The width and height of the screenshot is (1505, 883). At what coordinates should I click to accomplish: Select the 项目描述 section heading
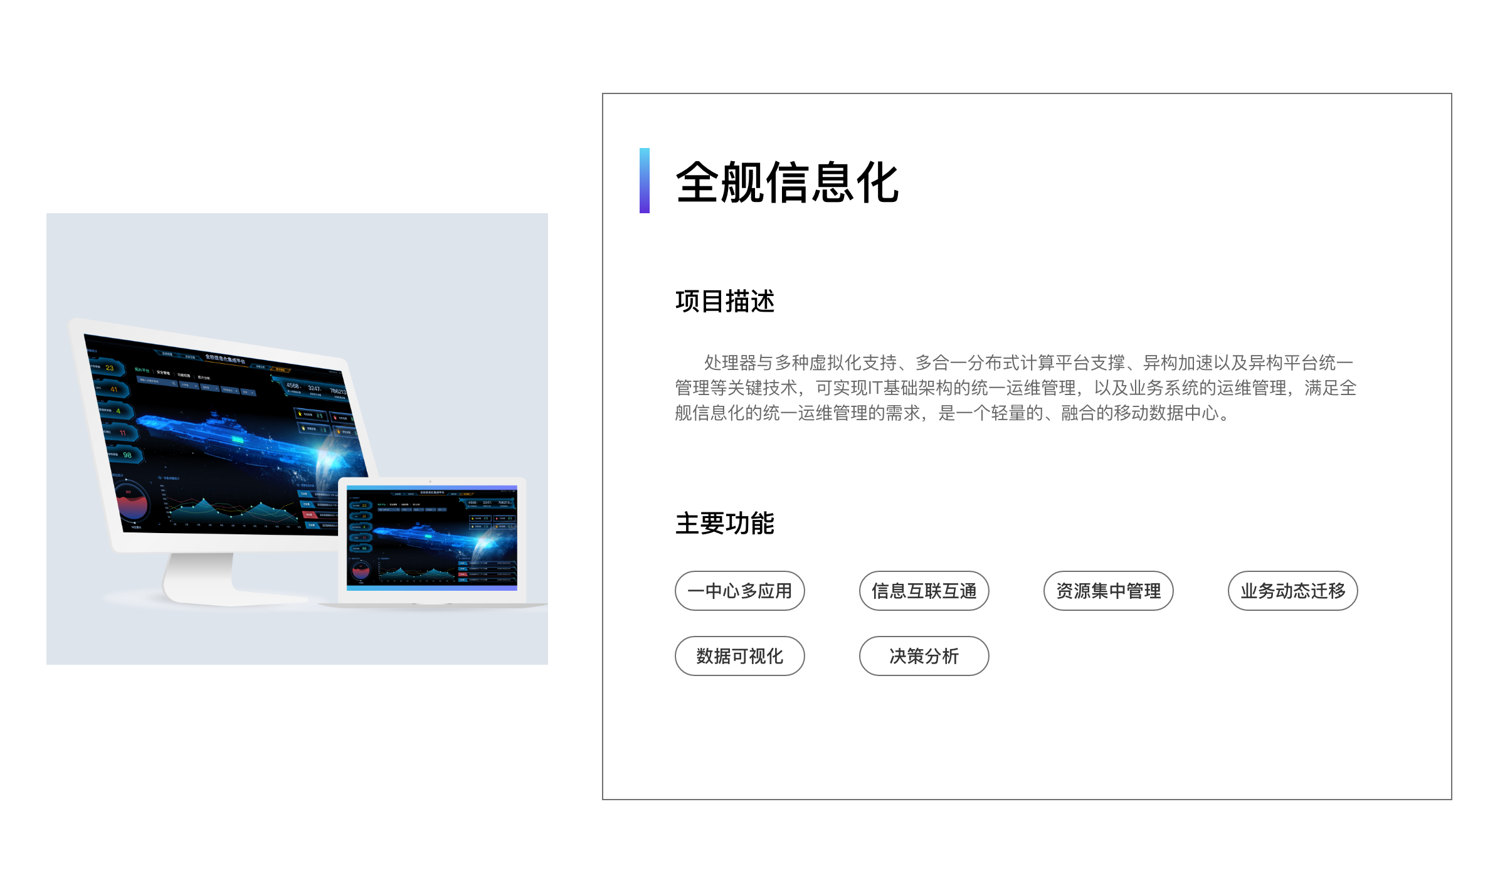tap(724, 301)
